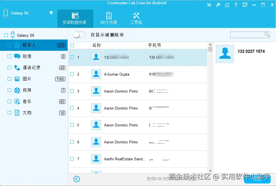
Task: Click the 音乐 music disc icon
Action: 17,102
